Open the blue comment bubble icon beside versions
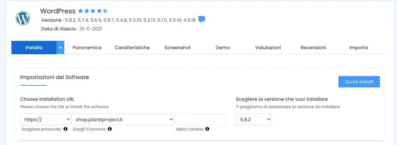This screenshot has height=145, width=397. click(x=202, y=19)
